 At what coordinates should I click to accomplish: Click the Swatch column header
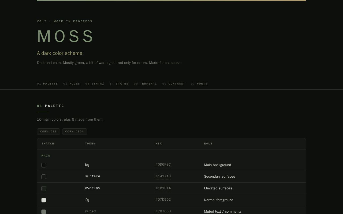pyautogui.click(x=48, y=144)
